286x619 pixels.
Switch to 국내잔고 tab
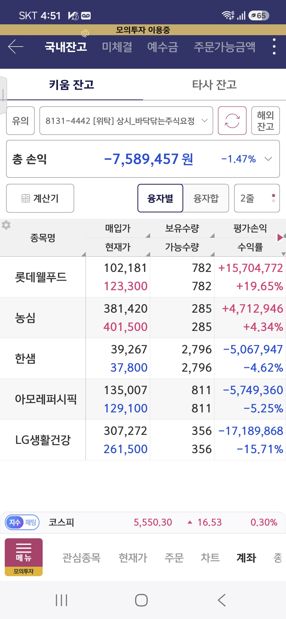coord(66,47)
